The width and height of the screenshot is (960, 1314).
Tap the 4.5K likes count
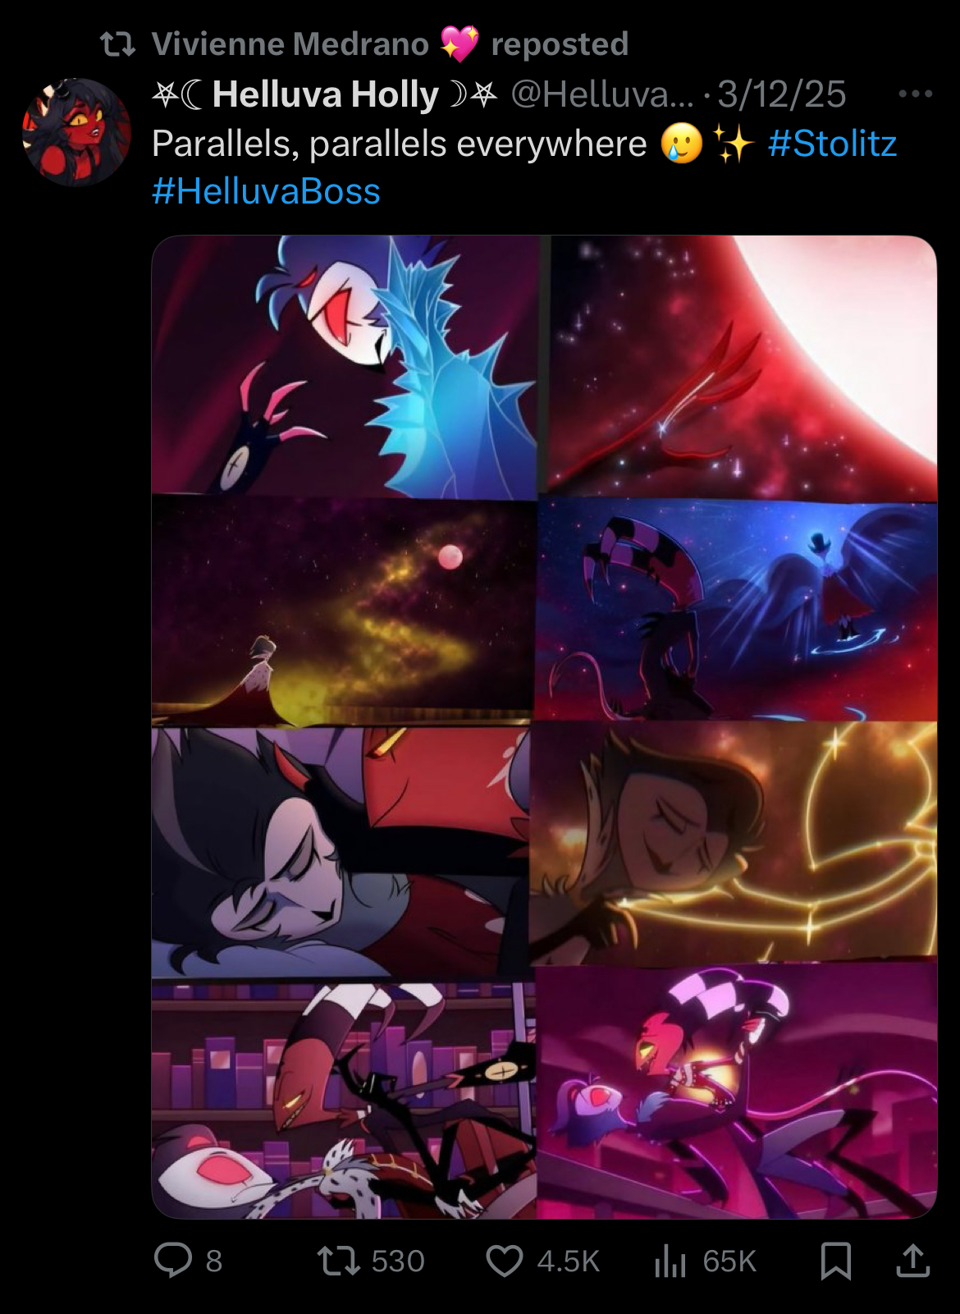[569, 1261]
